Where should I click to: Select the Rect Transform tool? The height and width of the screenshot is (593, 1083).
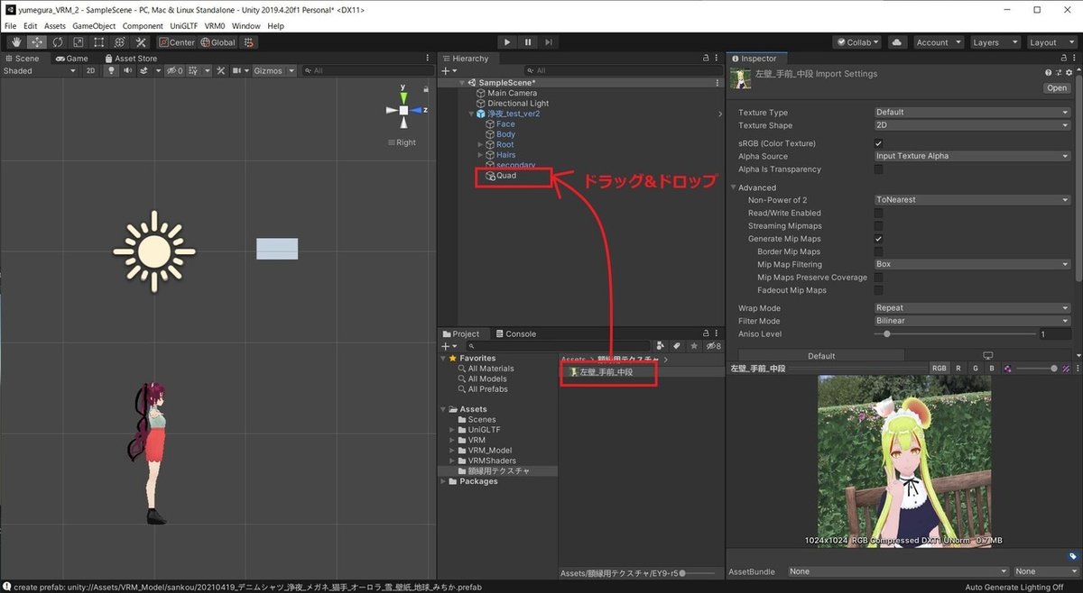pos(99,42)
